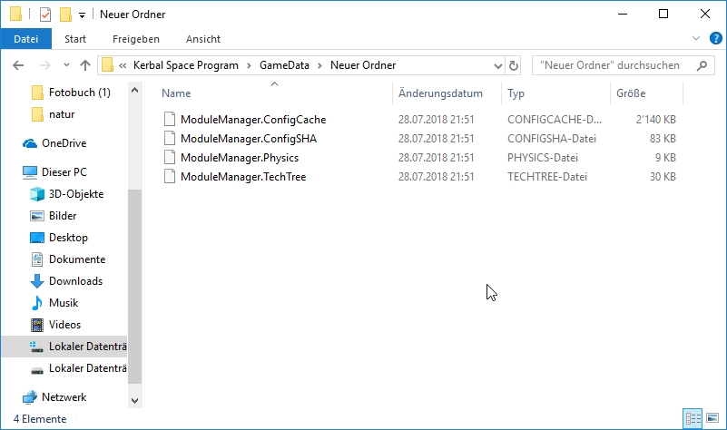This screenshot has height=430, width=727.
Task: Open the Customize Quick Access Toolbar dropdown
Action: pyautogui.click(x=82, y=15)
